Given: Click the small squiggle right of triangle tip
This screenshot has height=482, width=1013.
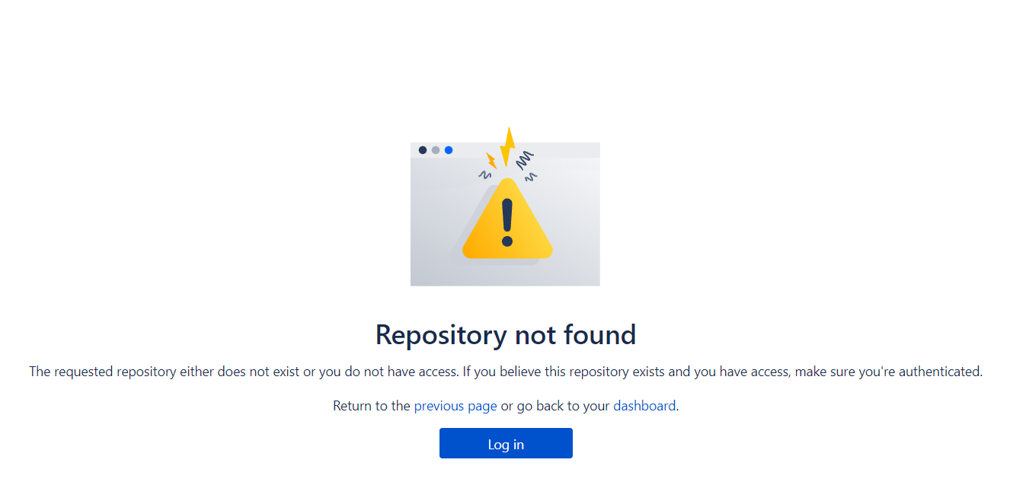Looking at the screenshot, I should point(532,177).
